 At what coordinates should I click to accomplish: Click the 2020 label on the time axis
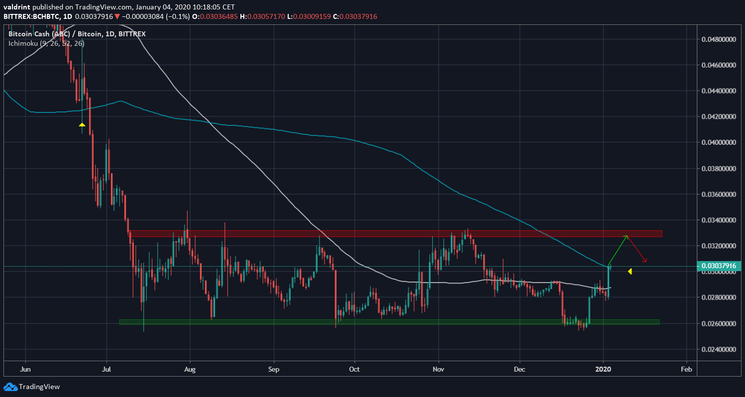[x=604, y=370]
